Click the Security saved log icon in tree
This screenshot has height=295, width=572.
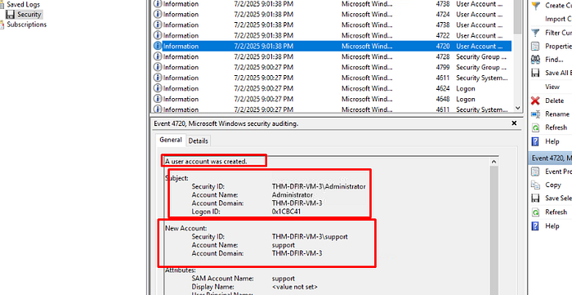tap(10, 15)
